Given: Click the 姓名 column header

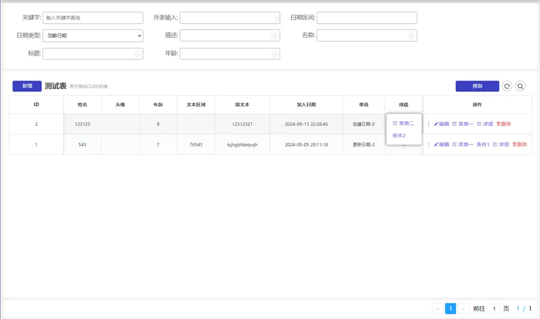Looking at the screenshot, I should (82, 105).
